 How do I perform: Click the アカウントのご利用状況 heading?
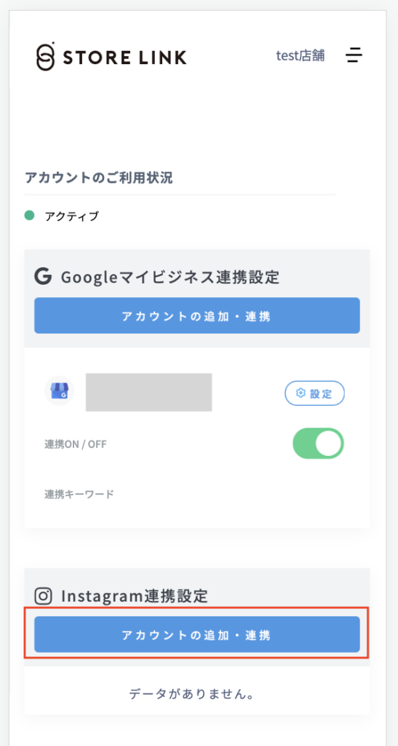tap(98, 178)
